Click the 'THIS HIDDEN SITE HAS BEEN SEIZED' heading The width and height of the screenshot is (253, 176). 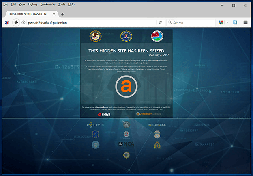(126, 51)
